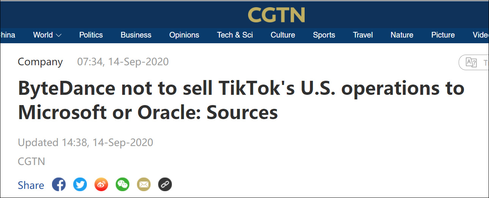The width and height of the screenshot is (489, 198).
Task: Share article on Twitter
Action: coord(80,185)
